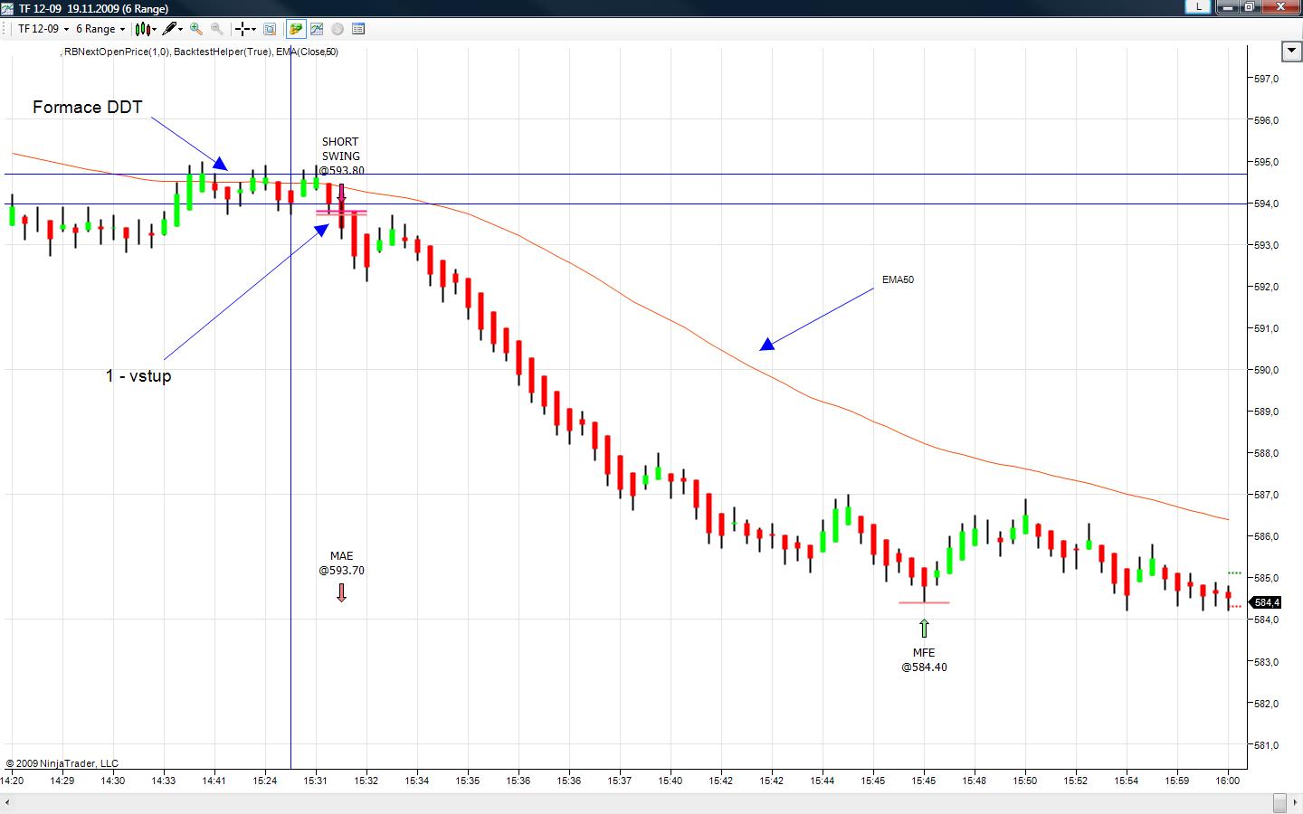Open the TF 12-09 instrument dropdown
Image resolution: width=1303 pixels, height=814 pixels.
coord(43,29)
